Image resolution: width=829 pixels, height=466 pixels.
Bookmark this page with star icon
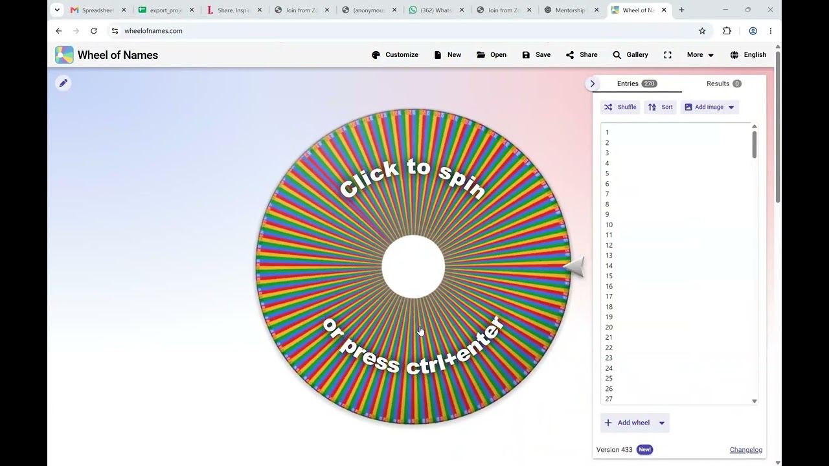[702, 30]
